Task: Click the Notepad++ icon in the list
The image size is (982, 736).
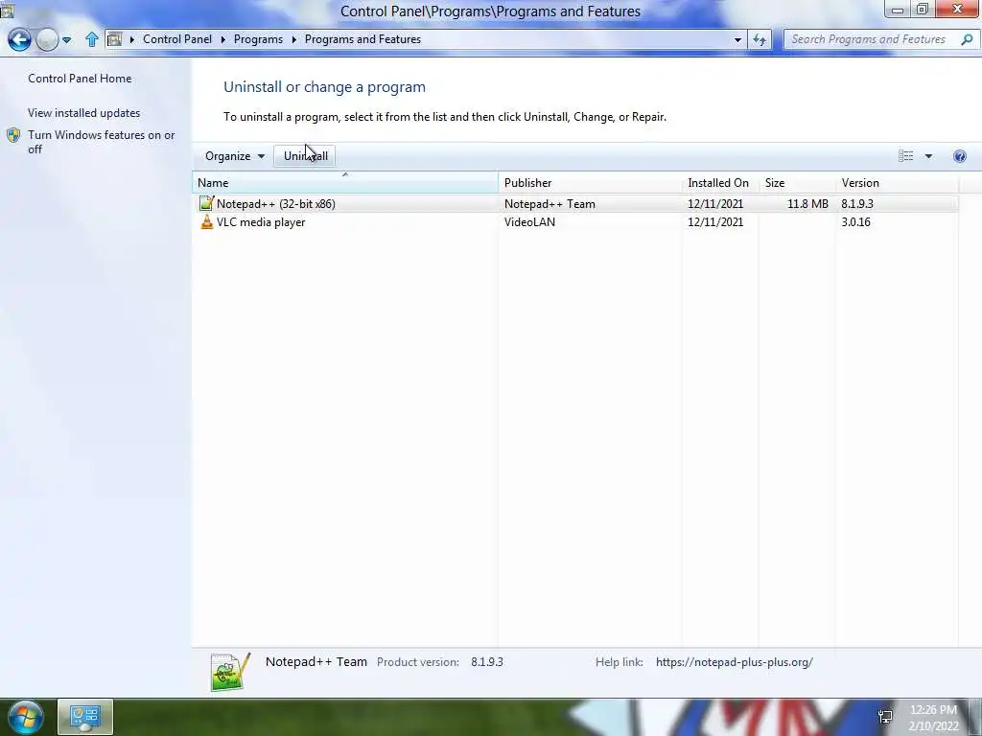Action: tap(206, 203)
